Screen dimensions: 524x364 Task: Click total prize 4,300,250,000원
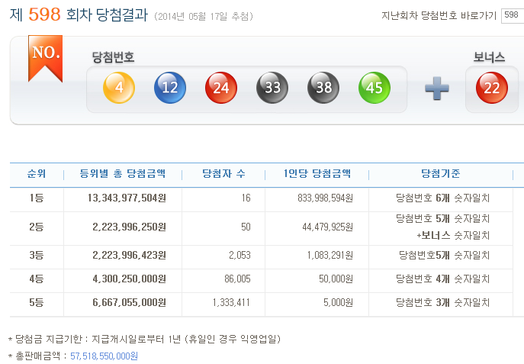130,279
